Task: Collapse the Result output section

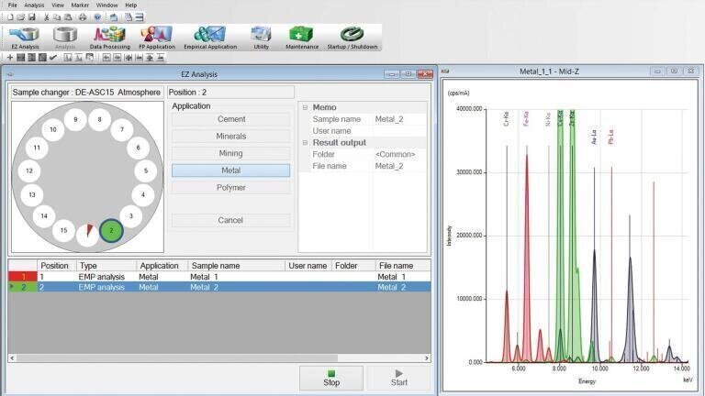Action: pyautogui.click(x=305, y=143)
